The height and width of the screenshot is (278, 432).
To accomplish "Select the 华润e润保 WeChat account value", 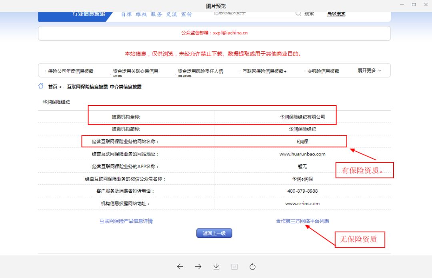I will 302,179.
